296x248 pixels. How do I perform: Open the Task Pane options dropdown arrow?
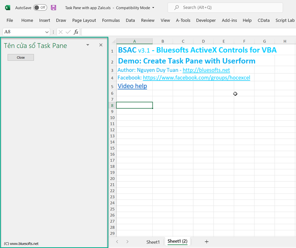click(x=88, y=45)
